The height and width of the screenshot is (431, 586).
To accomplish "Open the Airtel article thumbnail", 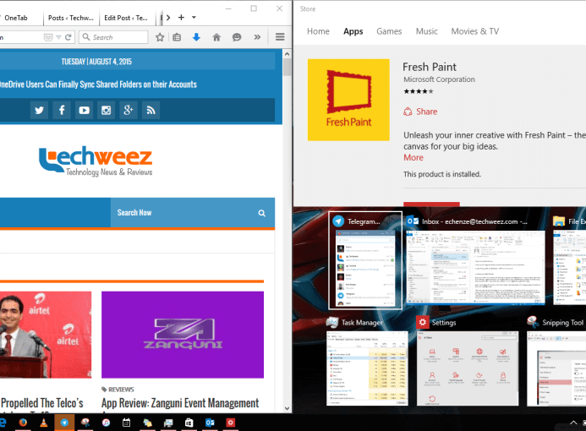I will pyautogui.click(x=46, y=335).
